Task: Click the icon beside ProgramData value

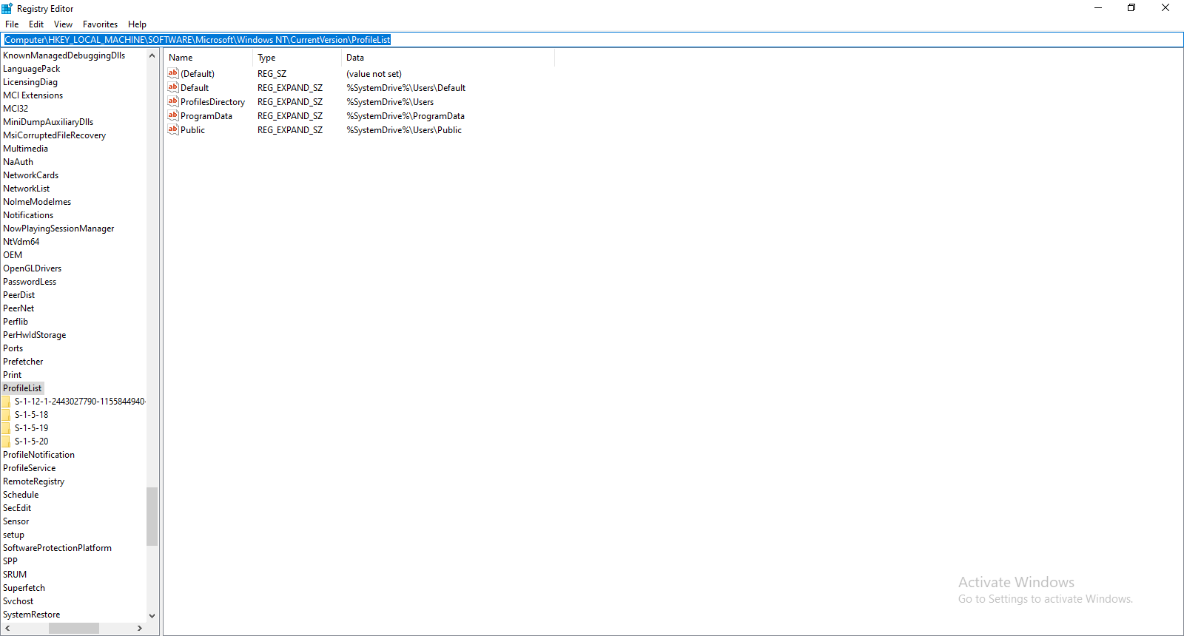Action: click(x=173, y=115)
